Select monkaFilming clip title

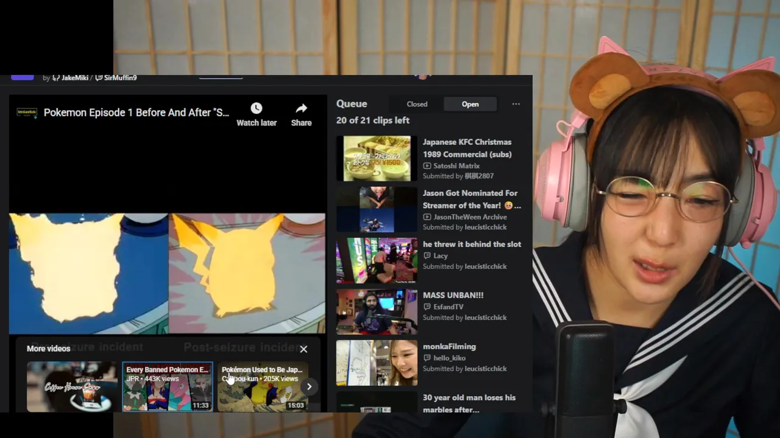(449, 346)
